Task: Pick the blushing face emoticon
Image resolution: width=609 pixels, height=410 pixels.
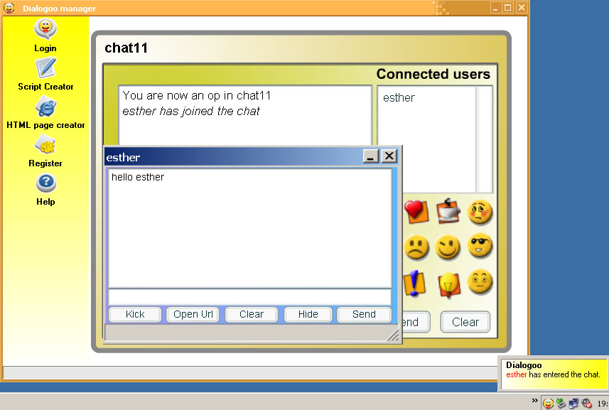Action: click(480, 211)
